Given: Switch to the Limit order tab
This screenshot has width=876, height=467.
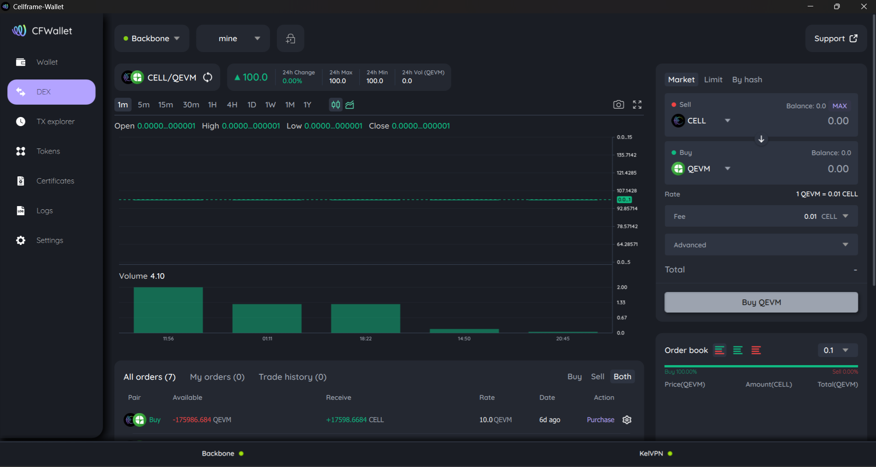Looking at the screenshot, I should point(713,80).
